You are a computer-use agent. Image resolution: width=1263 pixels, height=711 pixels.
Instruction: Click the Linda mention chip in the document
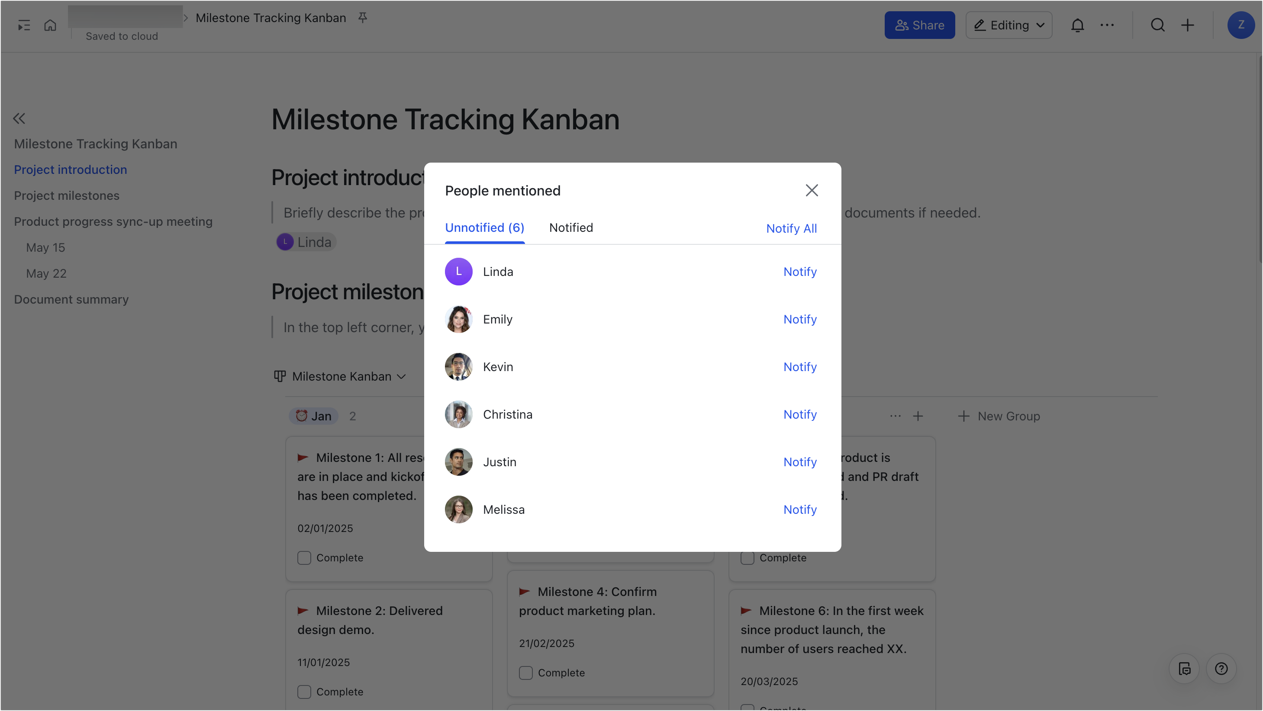point(306,242)
